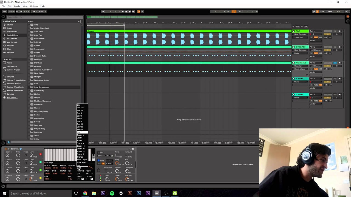Select the 12 dB filter slope

point(99,164)
